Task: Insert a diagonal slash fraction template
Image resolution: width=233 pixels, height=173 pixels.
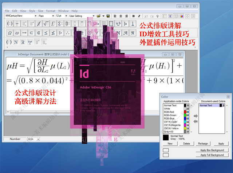Action: pyautogui.click(x=39, y=24)
